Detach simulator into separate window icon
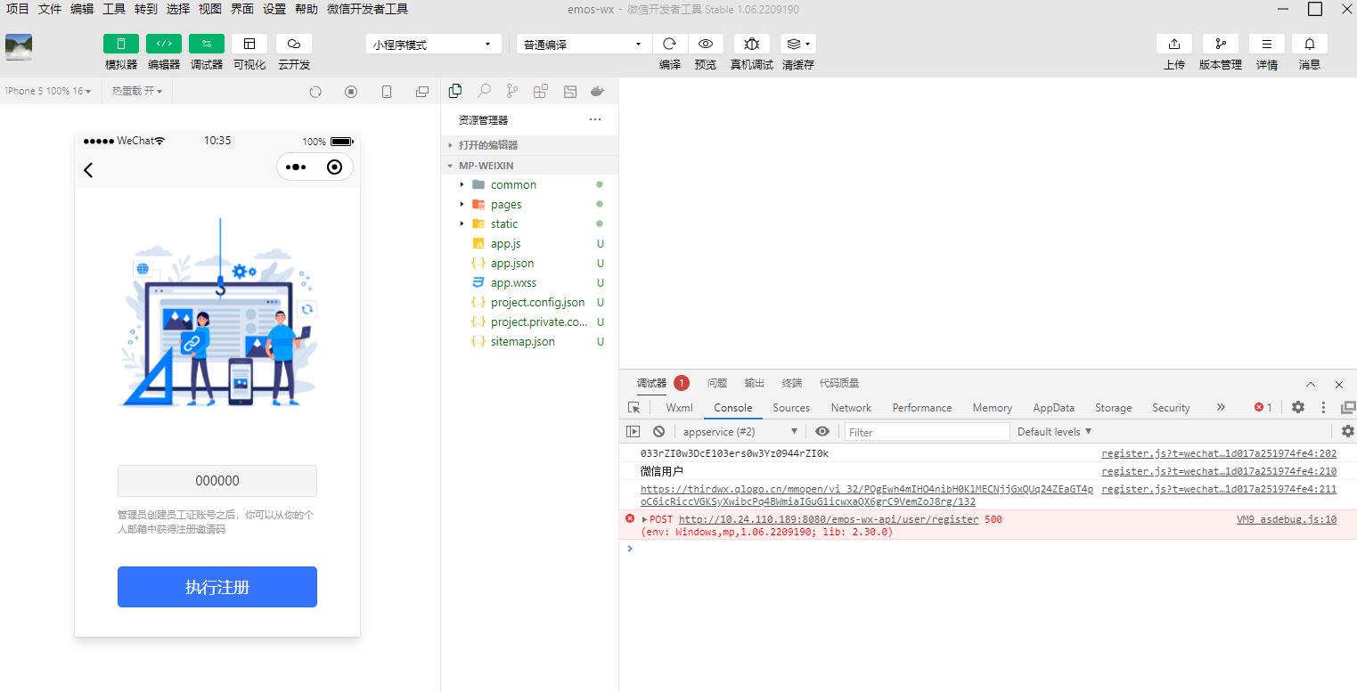 tap(422, 92)
